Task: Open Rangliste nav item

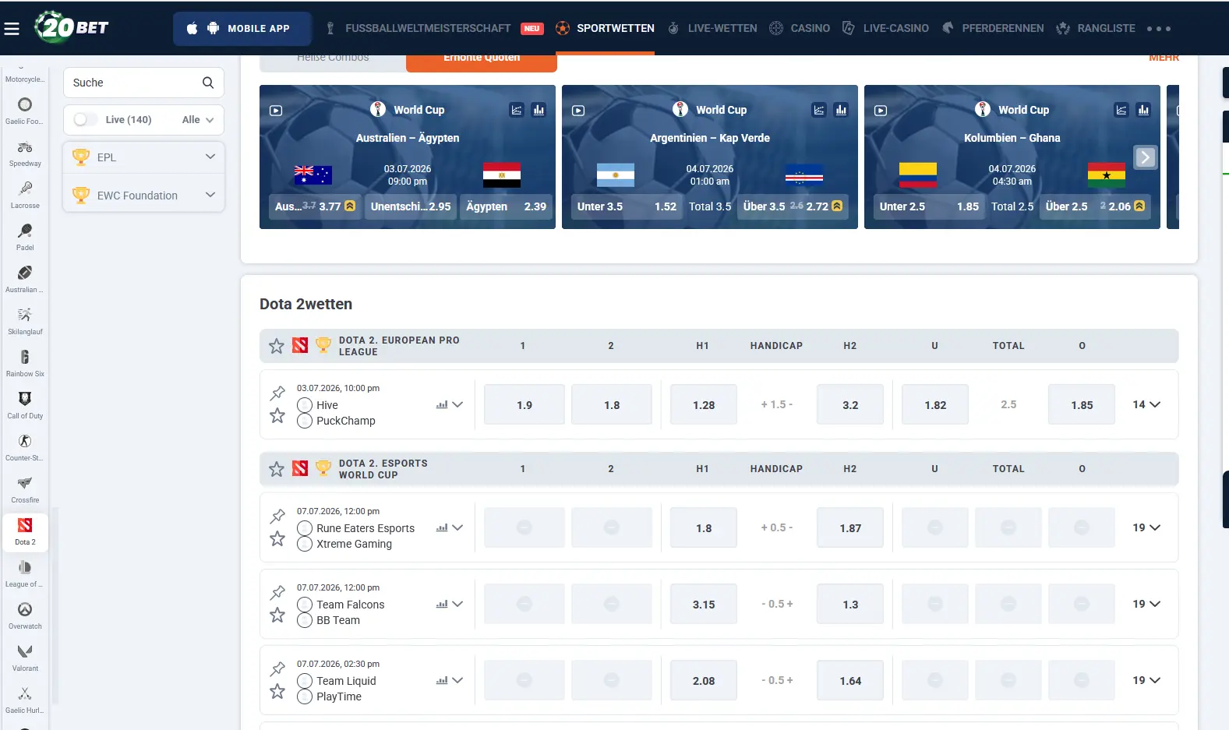Action: (1096, 28)
